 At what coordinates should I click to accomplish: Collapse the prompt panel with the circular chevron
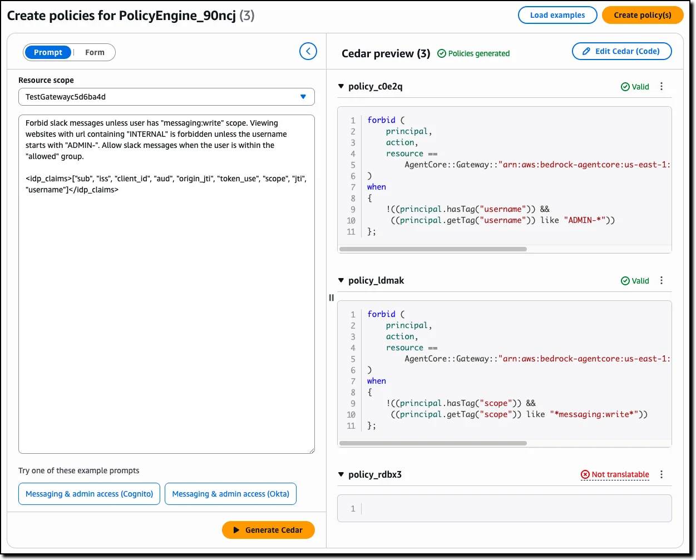pos(308,51)
